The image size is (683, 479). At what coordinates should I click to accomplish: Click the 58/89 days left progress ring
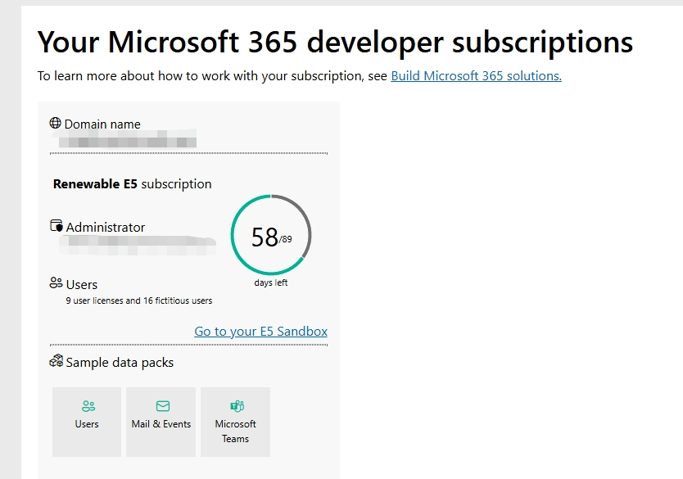click(271, 235)
